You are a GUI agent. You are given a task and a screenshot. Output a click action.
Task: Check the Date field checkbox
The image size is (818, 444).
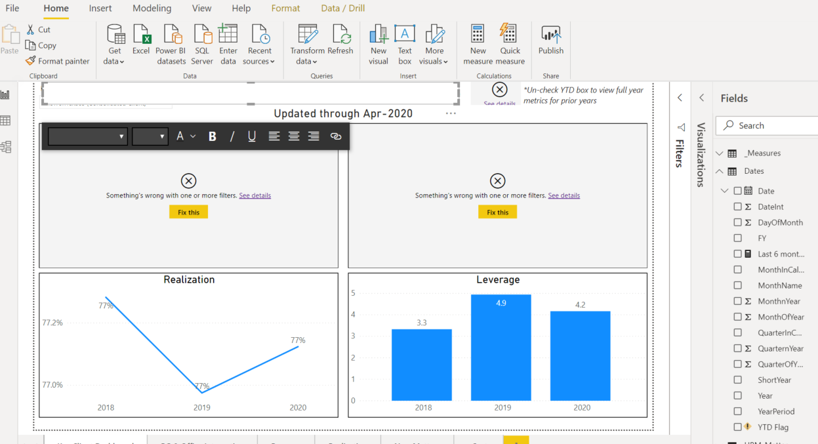point(738,191)
